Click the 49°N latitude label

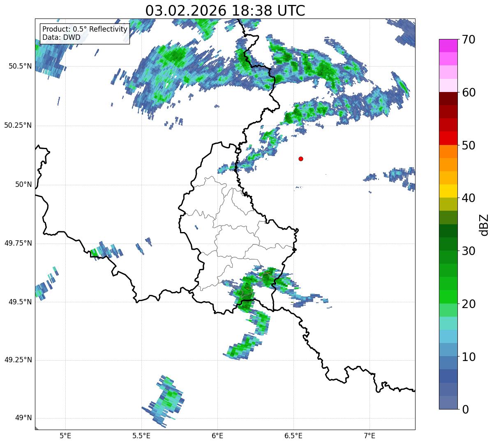[x=23, y=418]
